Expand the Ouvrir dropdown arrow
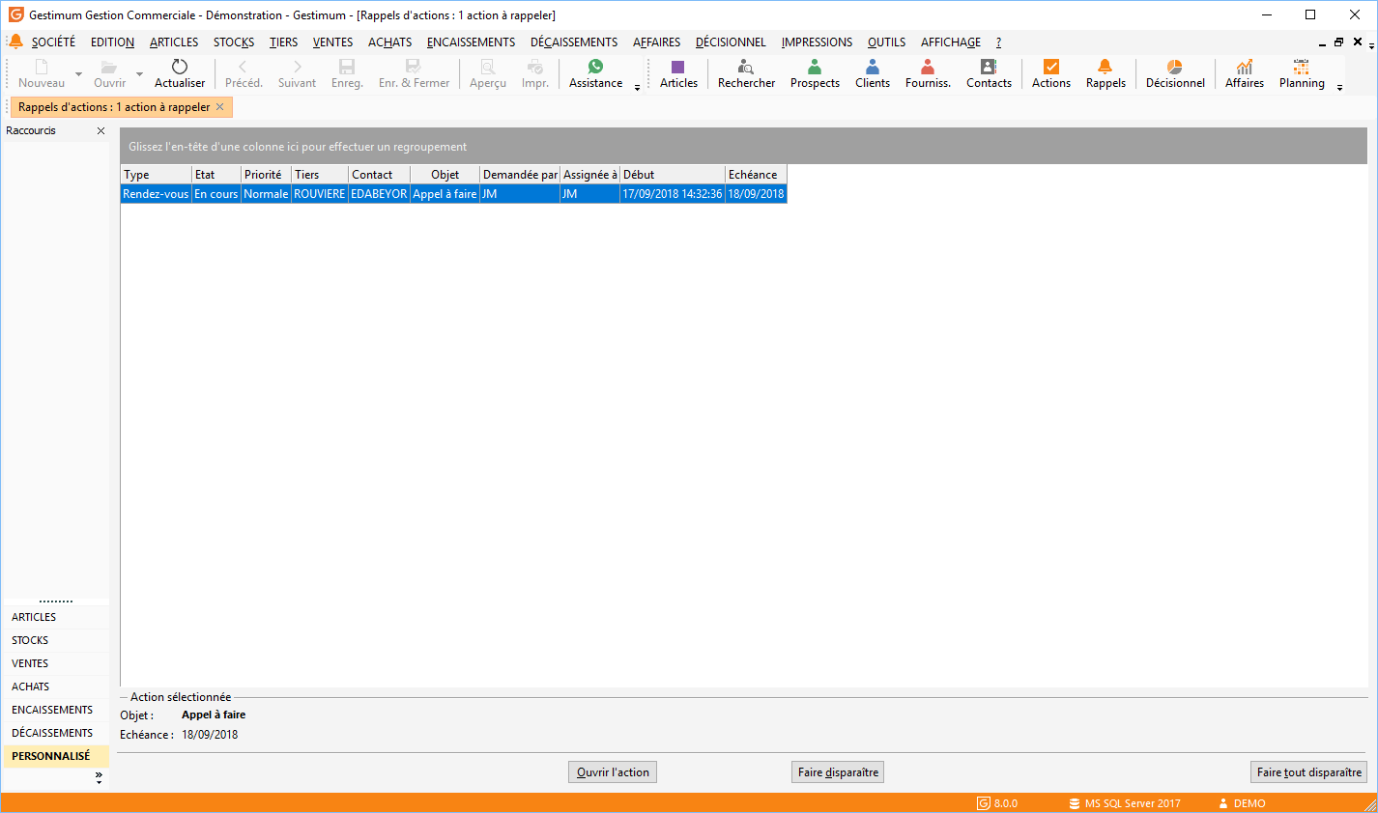The image size is (1378, 813). [139, 74]
